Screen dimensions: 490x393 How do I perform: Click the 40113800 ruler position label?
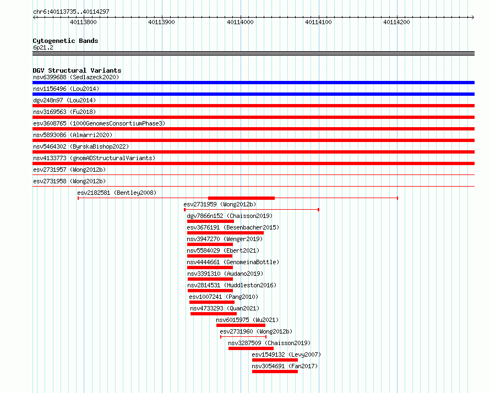[84, 22]
